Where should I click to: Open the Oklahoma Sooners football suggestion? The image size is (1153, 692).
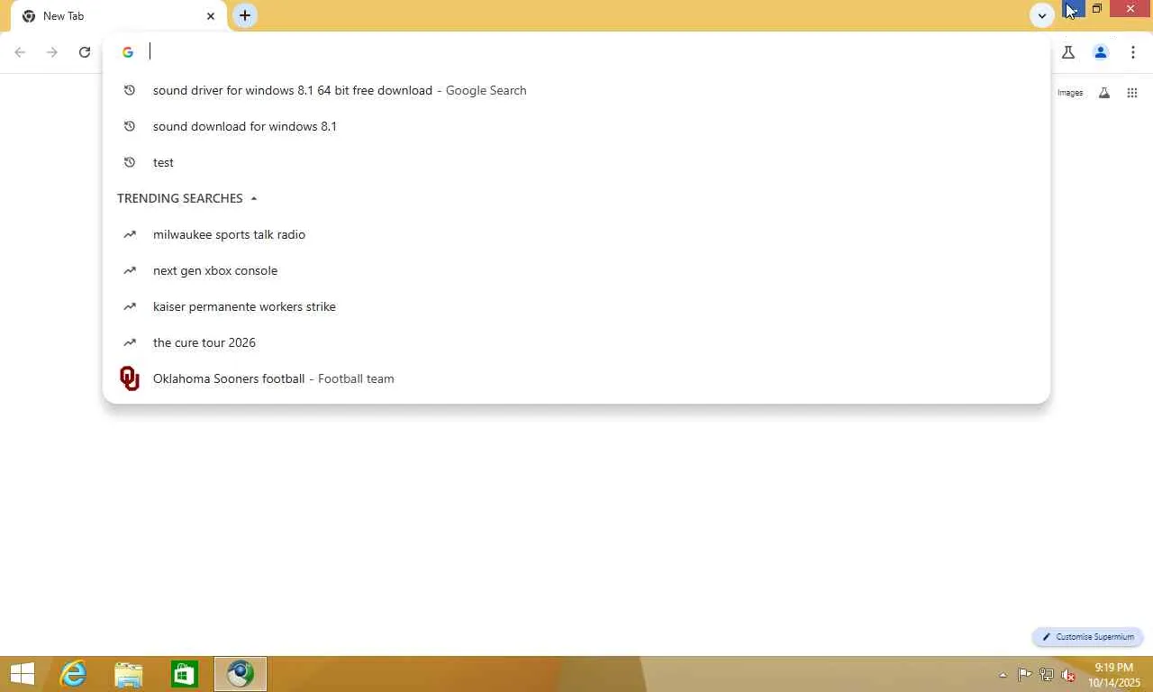pos(576,378)
